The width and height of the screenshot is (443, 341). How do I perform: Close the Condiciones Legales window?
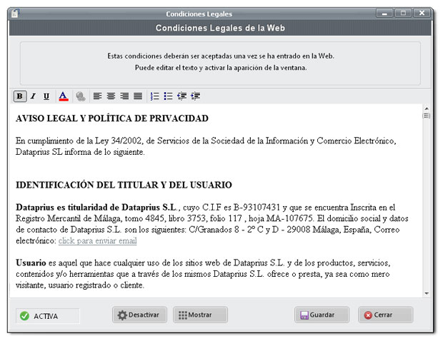tap(422, 13)
